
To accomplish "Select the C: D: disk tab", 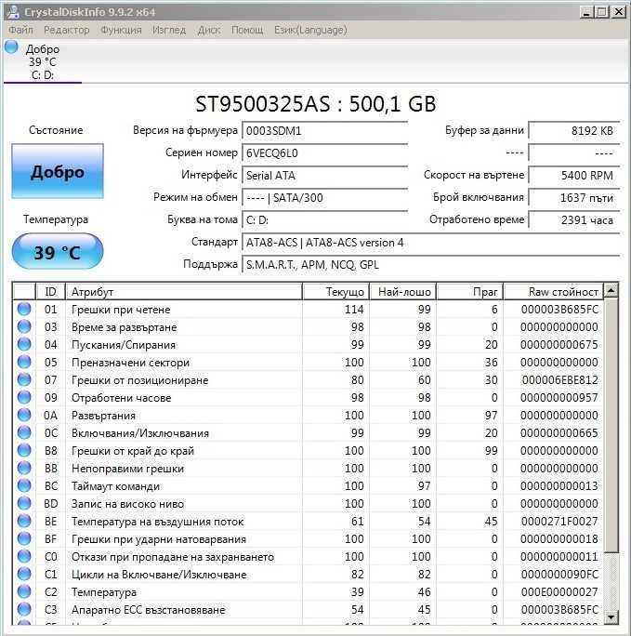I will click(43, 61).
